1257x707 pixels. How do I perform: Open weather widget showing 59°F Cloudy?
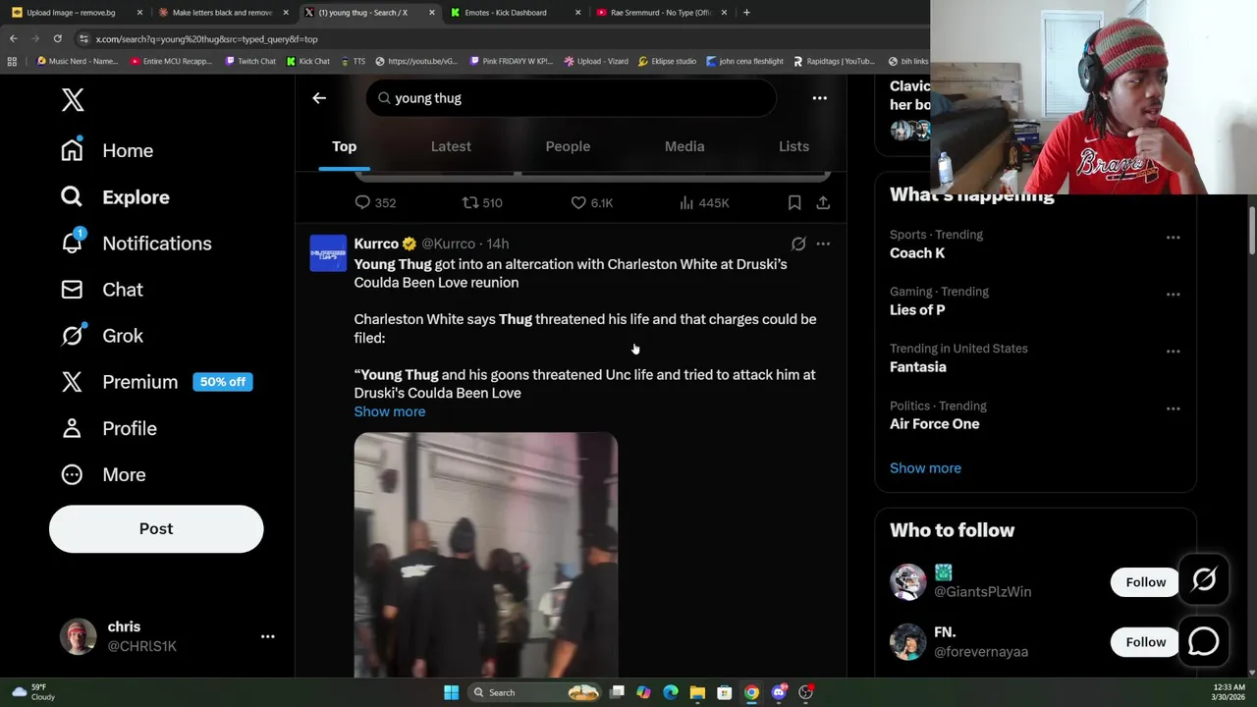(32, 692)
